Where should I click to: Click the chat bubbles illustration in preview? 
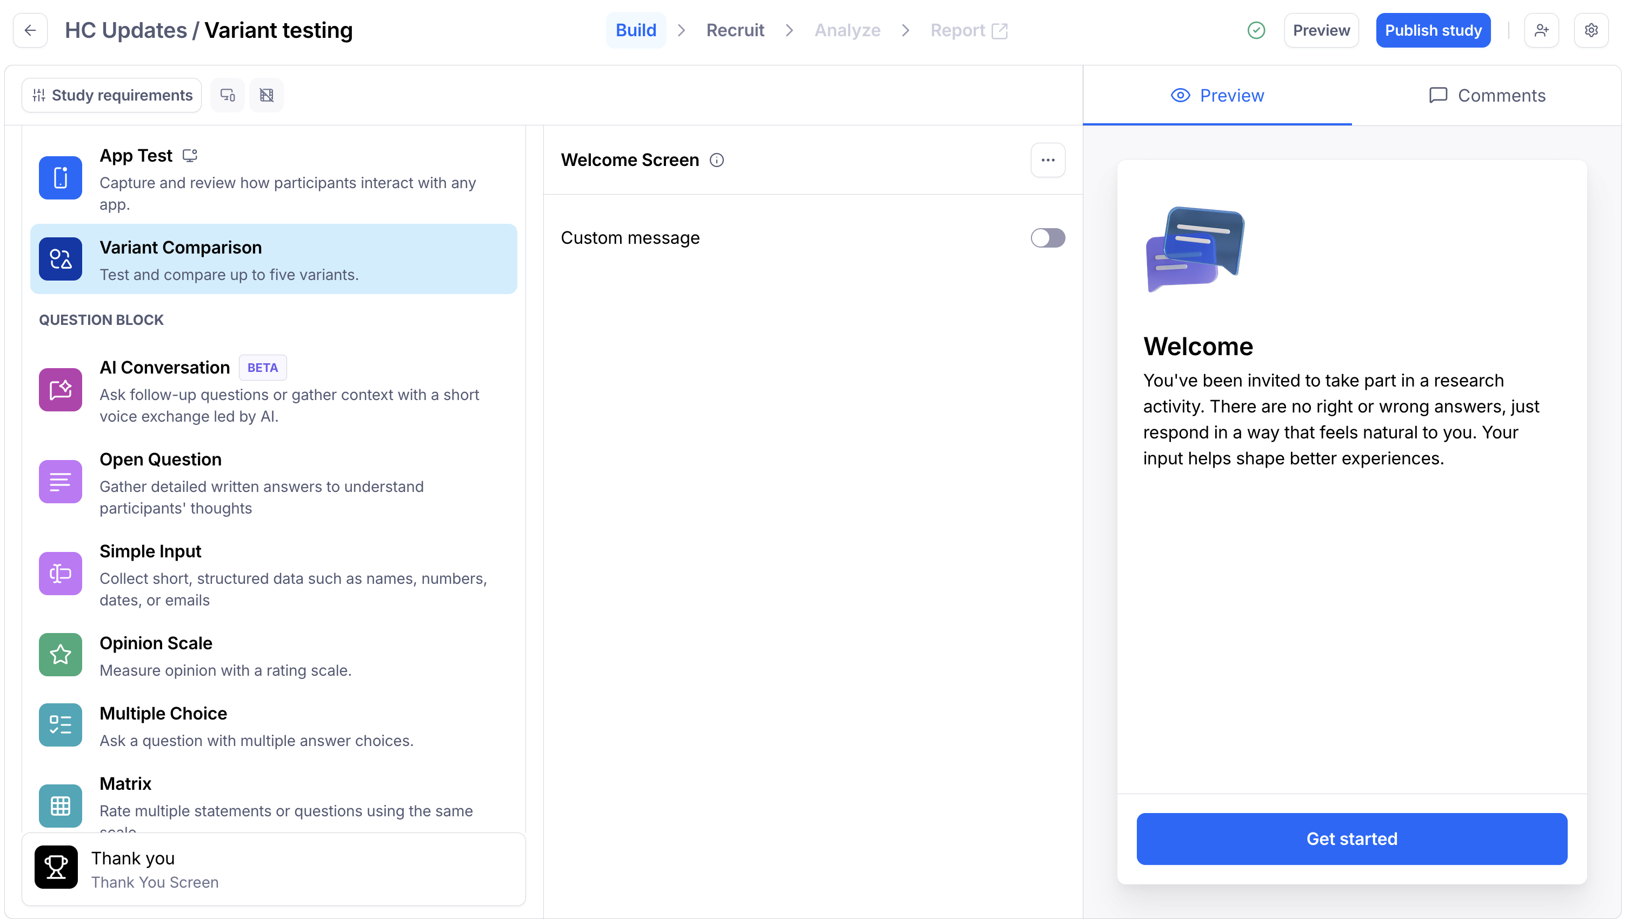click(x=1195, y=249)
